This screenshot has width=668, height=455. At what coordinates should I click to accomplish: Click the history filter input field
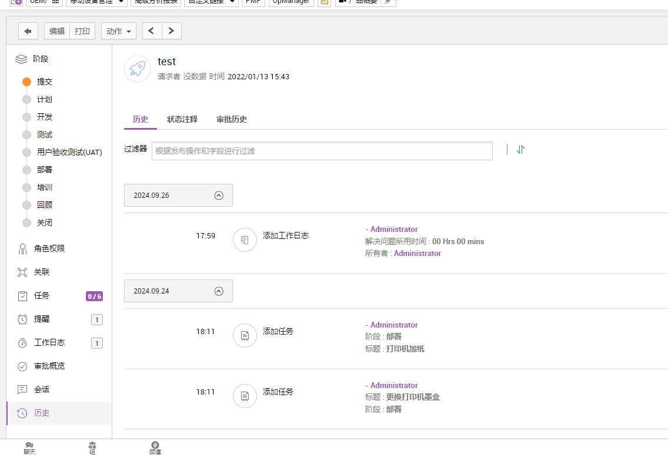tap(322, 151)
